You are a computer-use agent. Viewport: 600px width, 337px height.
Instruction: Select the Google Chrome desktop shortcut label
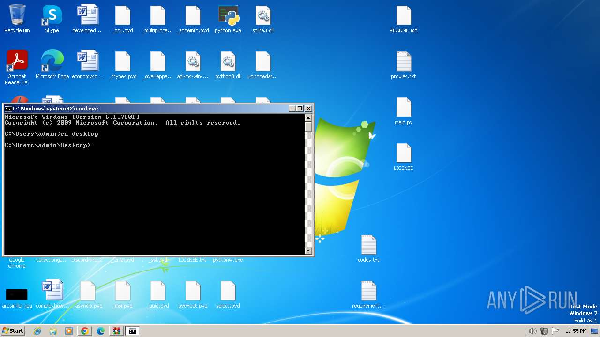(x=17, y=263)
